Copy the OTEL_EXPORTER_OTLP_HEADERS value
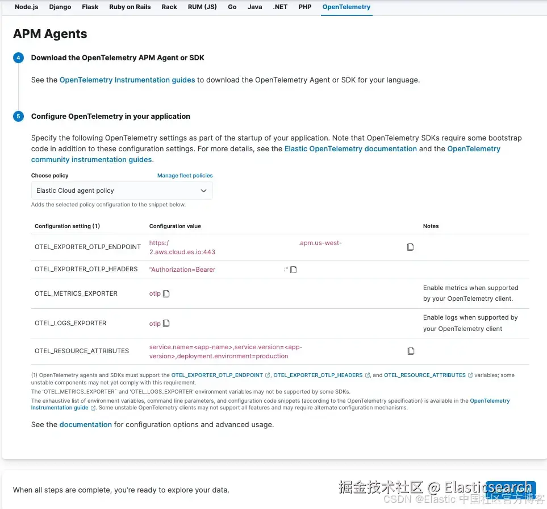The image size is (547, 509). [294, 270]
